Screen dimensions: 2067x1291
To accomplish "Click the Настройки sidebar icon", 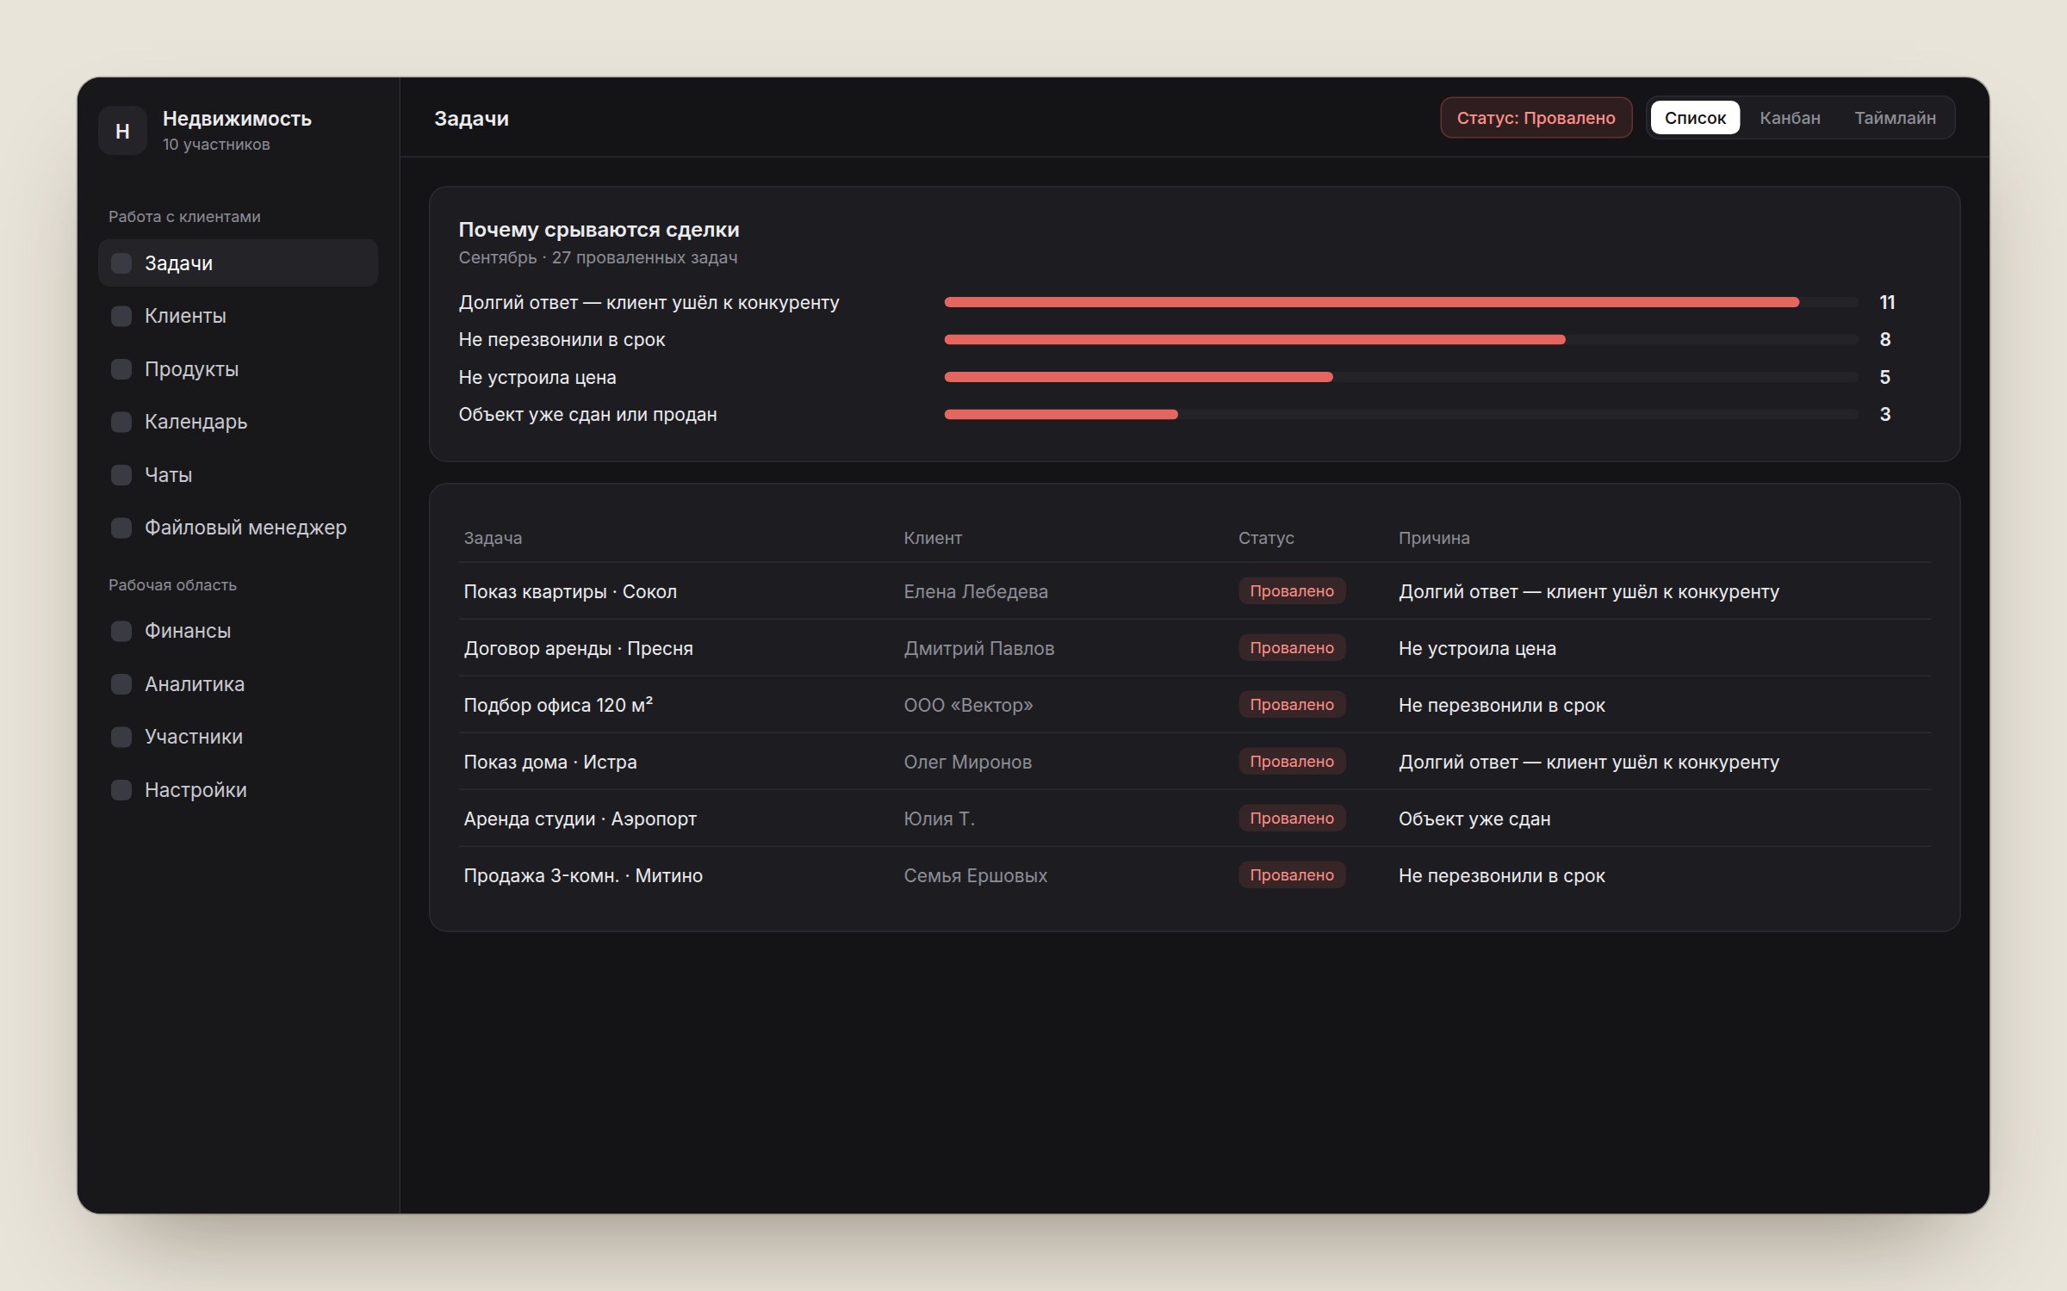I will coord(121,790).
